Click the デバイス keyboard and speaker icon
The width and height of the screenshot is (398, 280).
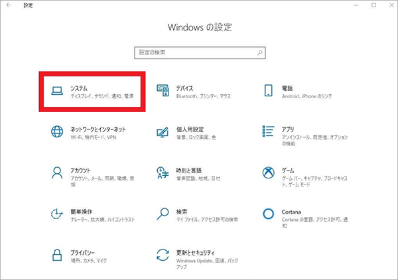coord(163,90)
